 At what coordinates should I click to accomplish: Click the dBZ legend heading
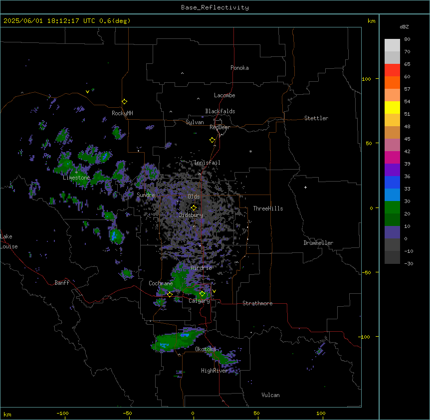pyautogui.click(x=404, y=26)
